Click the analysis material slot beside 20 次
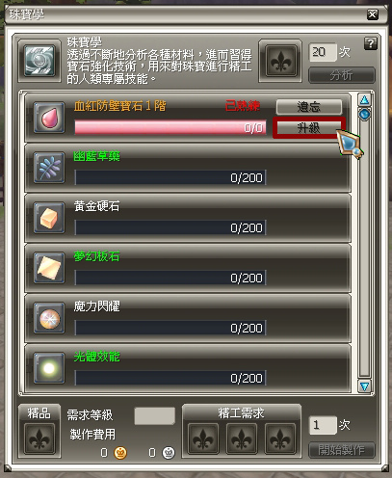392x478 pixels. tap(280, 61)
